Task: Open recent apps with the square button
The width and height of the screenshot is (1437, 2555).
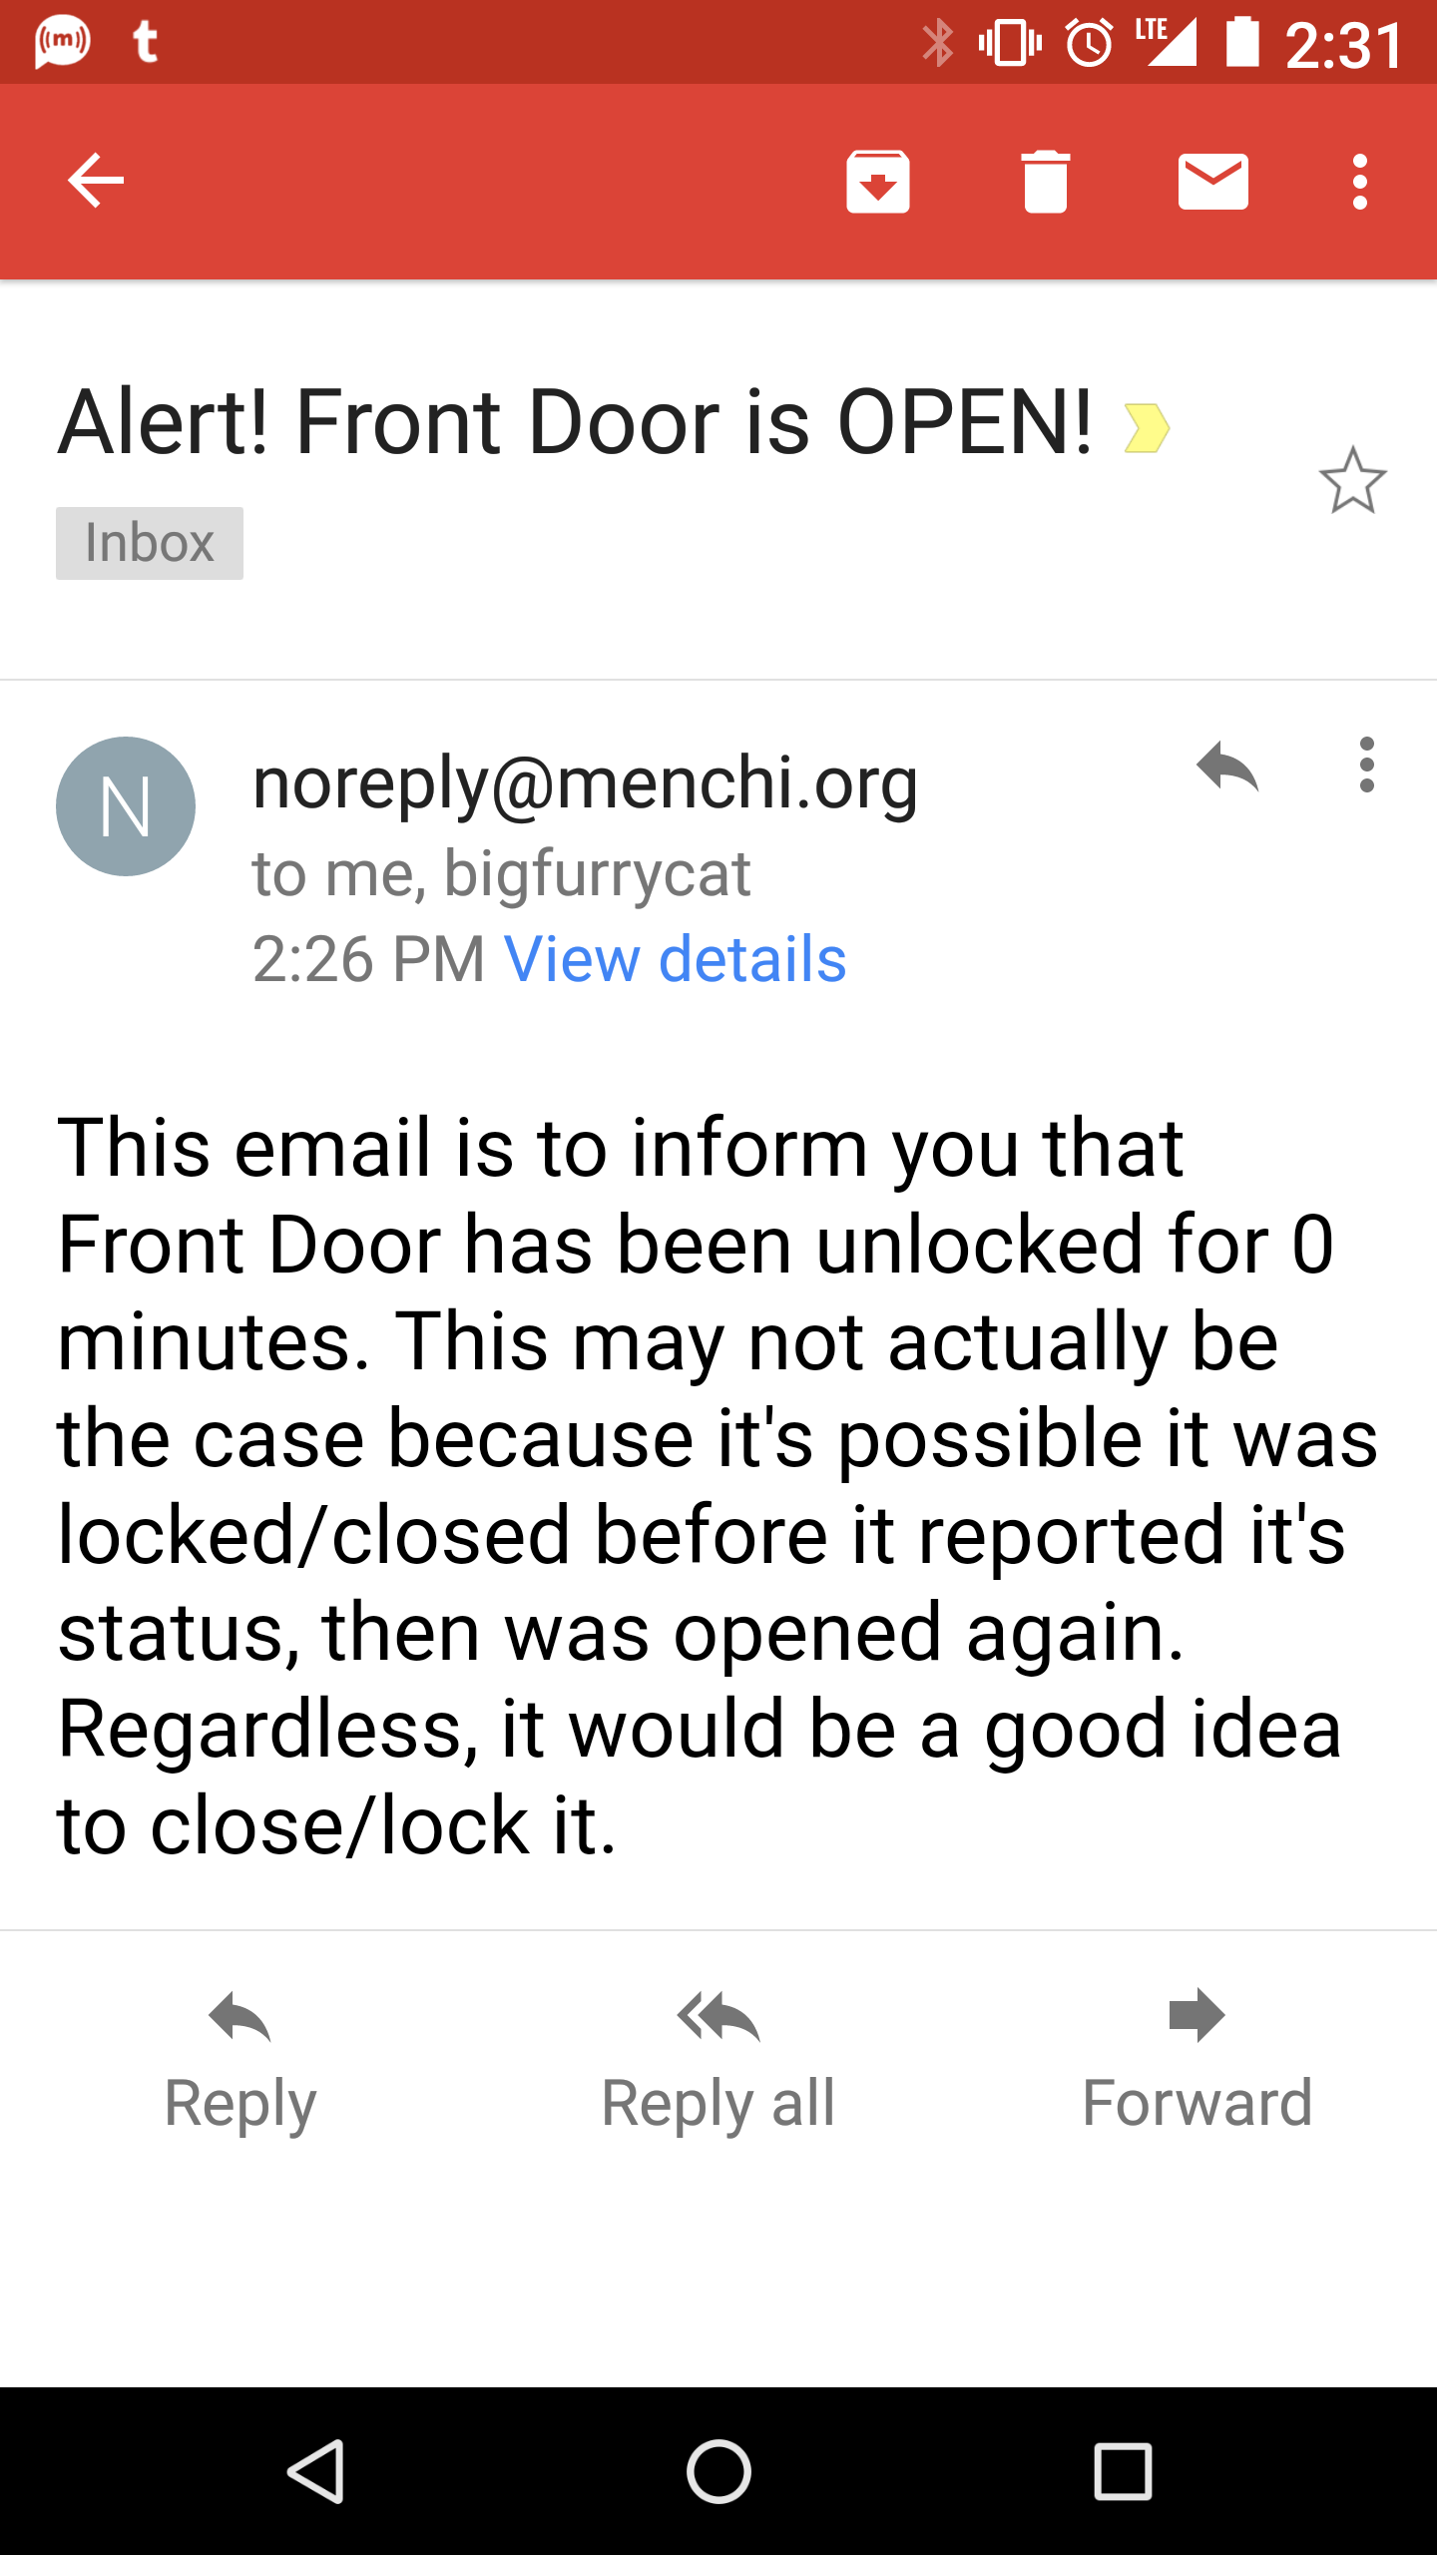Action: [1123, 2471]
